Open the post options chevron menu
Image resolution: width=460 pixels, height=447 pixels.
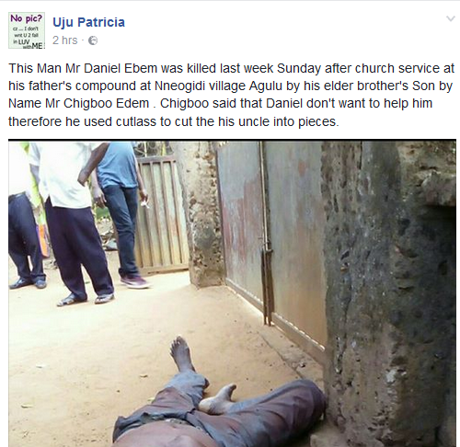[450, 19]
